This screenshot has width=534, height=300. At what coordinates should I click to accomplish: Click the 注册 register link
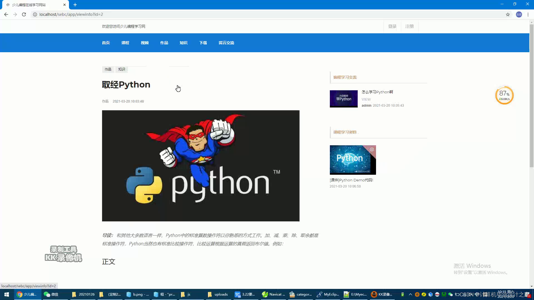(x=409, y=26)
